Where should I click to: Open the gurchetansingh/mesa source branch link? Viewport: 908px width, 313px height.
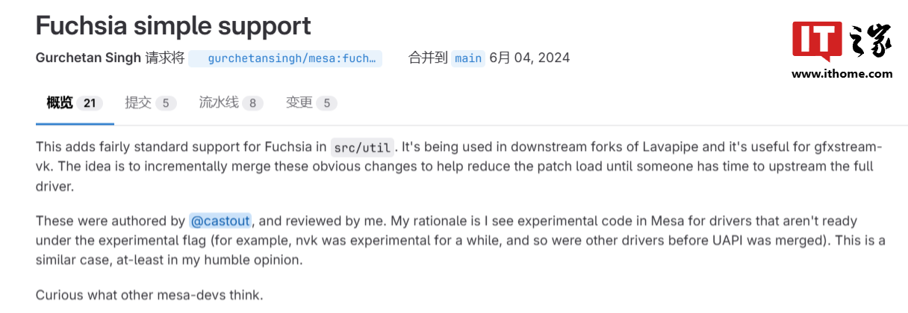(x=290, y=59)
